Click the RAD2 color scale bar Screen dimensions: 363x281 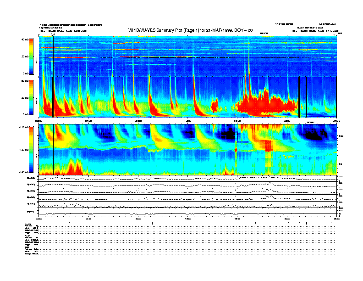(x=31, y=56)
